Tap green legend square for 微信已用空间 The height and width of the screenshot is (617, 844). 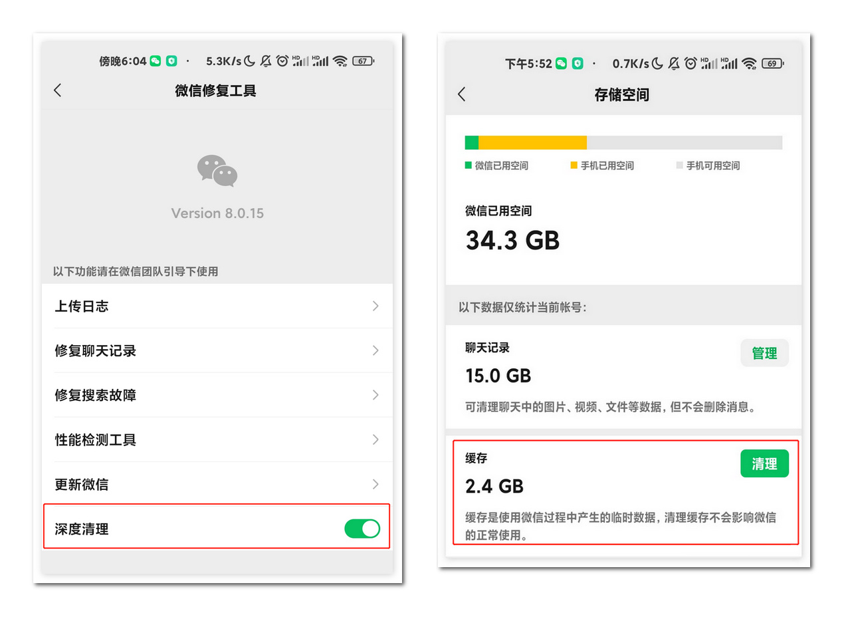point(469,165)
